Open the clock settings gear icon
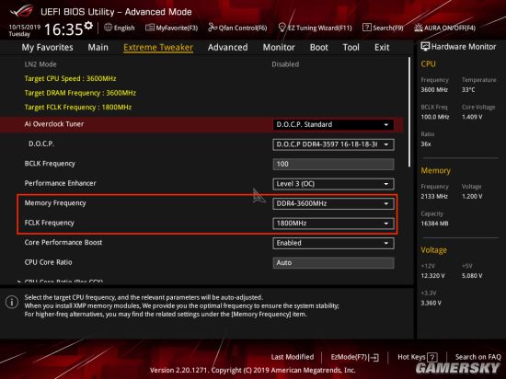The height and width of the screenshot is (379, 506). [88, 26]
